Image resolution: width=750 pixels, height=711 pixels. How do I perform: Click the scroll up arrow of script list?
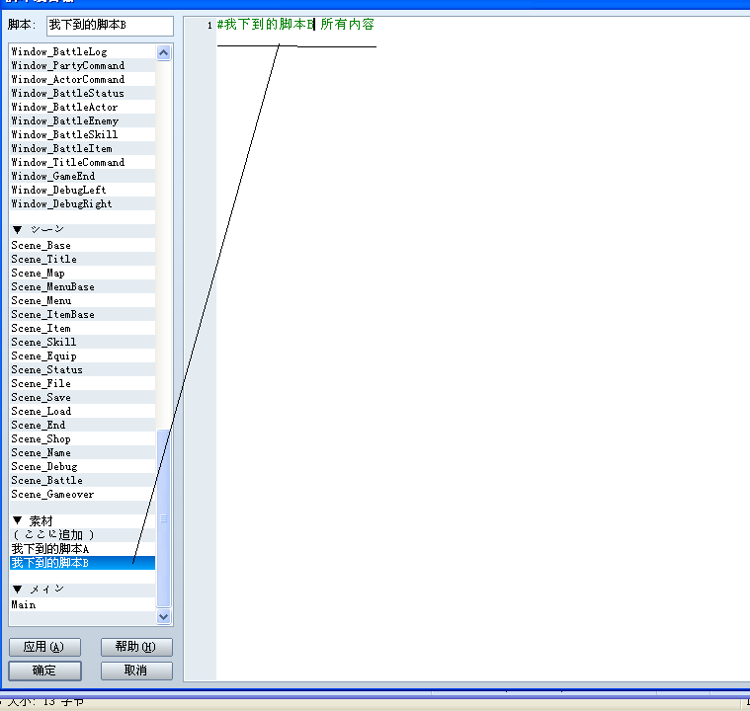163,52
